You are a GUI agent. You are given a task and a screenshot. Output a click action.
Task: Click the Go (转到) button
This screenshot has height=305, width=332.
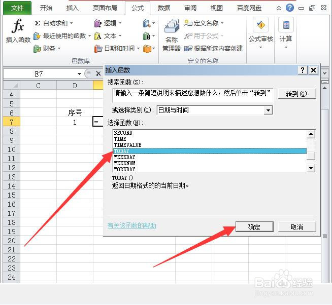[x=296, y=94]
